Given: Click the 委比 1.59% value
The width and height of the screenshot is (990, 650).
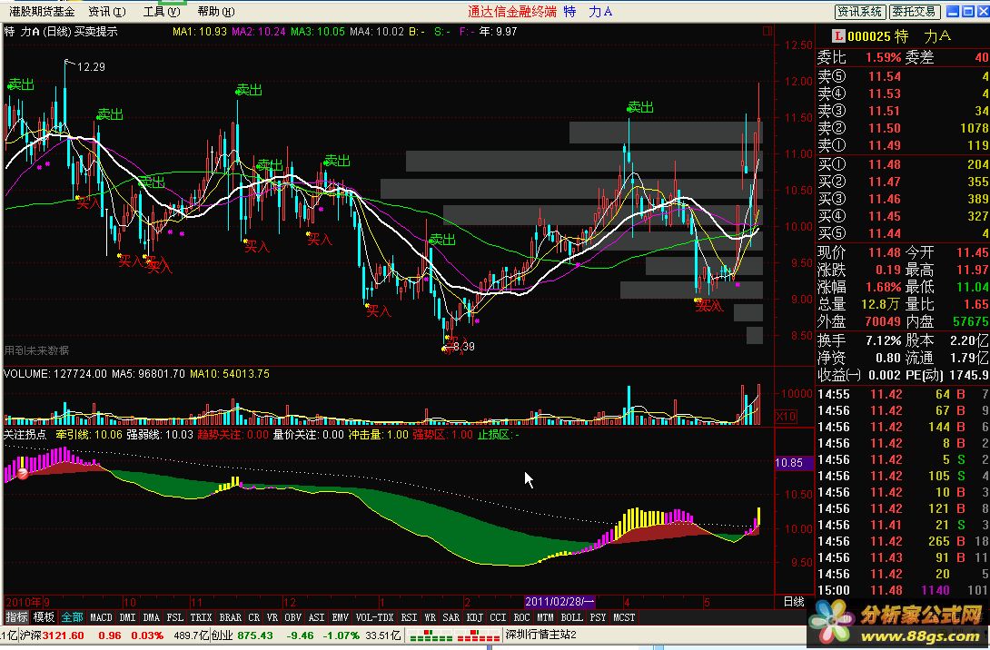Looking at the screenshot, I should point(883,57).
